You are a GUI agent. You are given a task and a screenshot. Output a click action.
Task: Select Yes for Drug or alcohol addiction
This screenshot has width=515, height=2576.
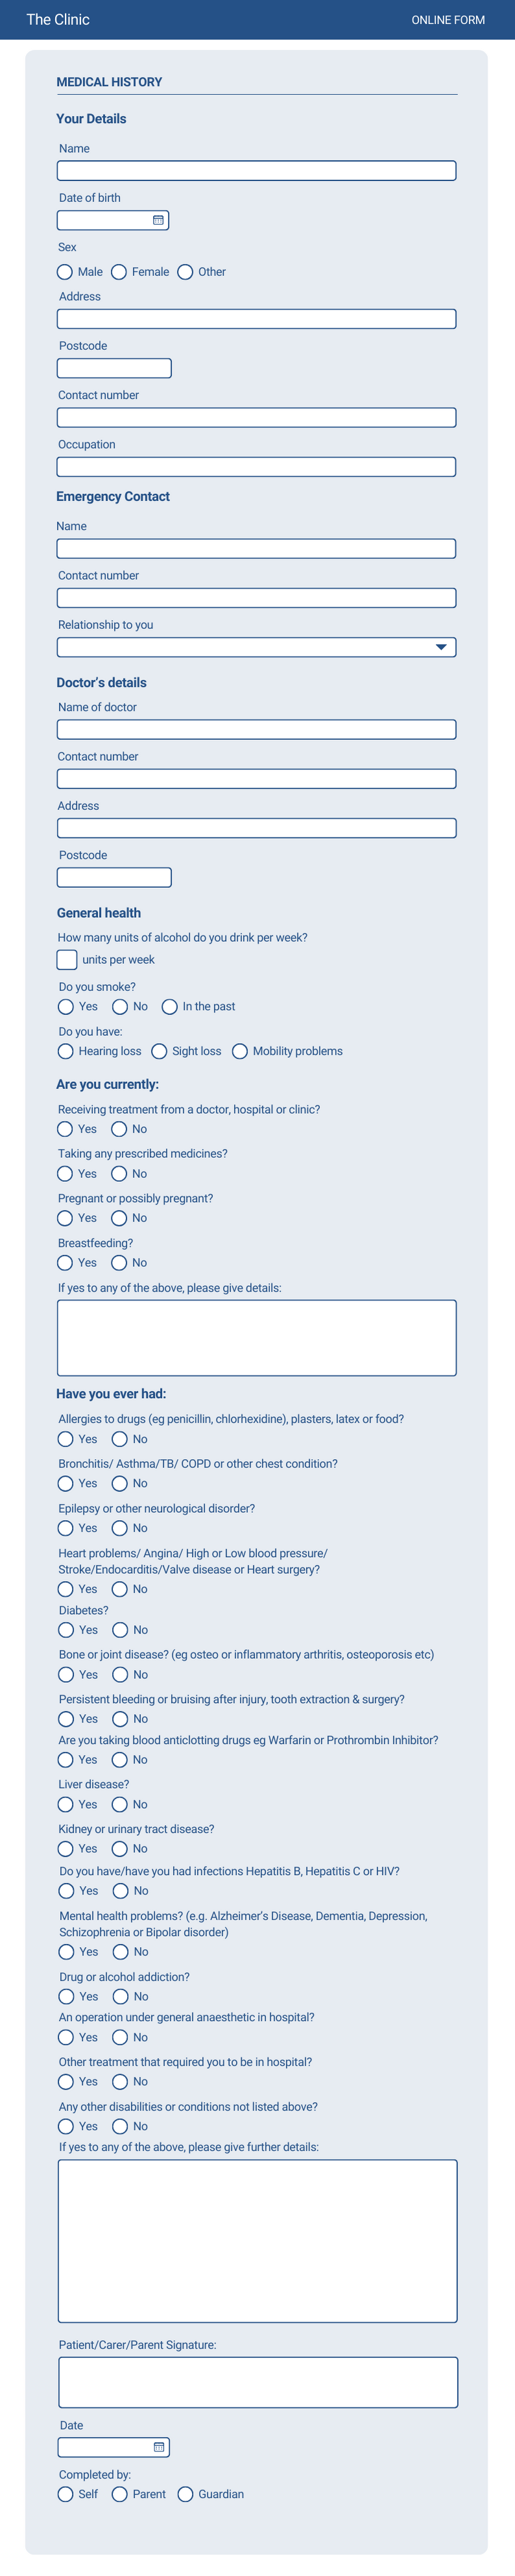pyautogui.click(x=66, y=1996)
